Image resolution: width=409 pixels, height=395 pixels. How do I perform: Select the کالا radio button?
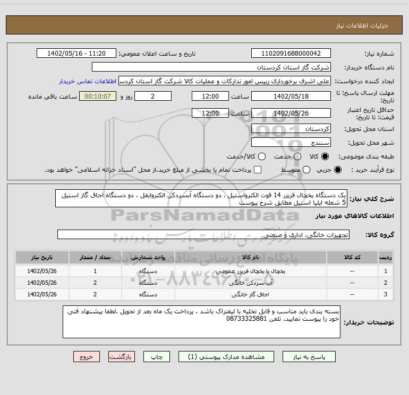(325, 156)
